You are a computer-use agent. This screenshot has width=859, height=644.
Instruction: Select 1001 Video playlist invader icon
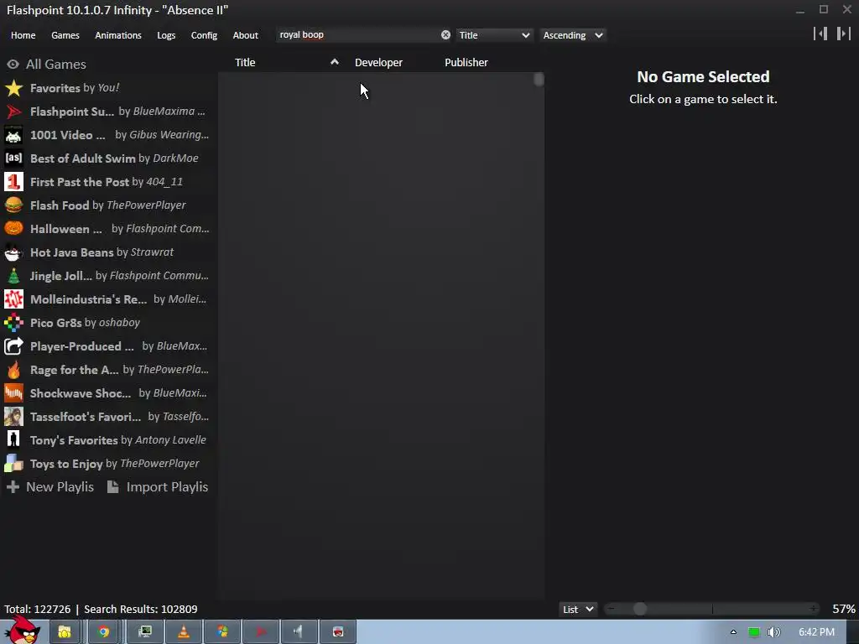pos(13,135)
